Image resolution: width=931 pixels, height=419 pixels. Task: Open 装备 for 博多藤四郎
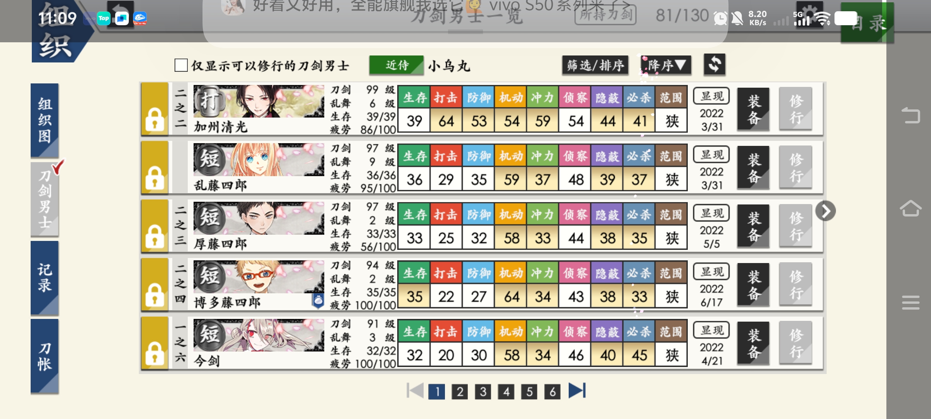753,285
